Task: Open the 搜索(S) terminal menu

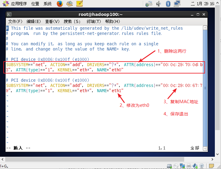Action: [x=72, y=21]
